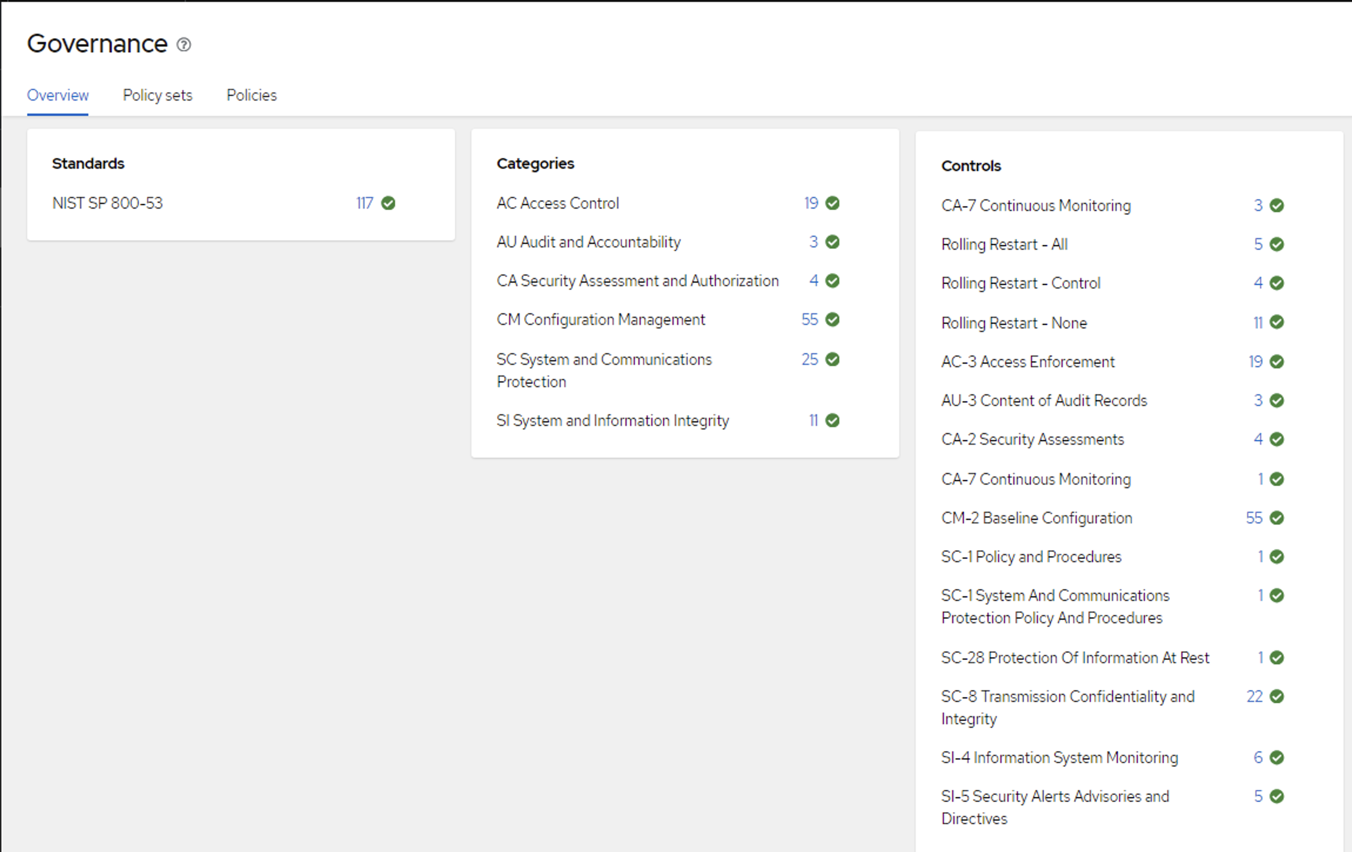Click check icon for CM-2 Baseline Configuration
The image size is (1352, 852).
tap(1277, 518)
